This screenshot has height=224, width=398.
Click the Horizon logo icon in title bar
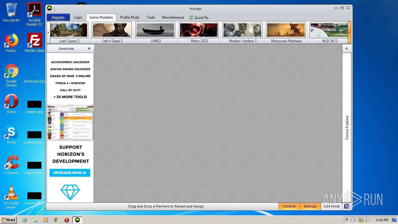click(49, 8)
